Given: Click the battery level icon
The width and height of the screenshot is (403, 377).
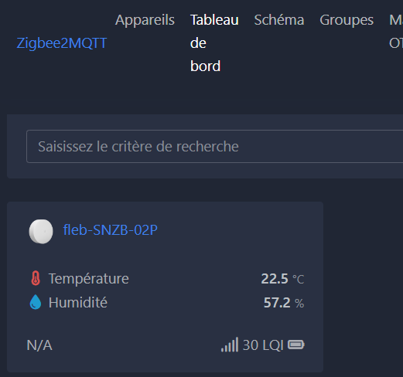Looking at the screenshot, I should click(x=296, y=345).
